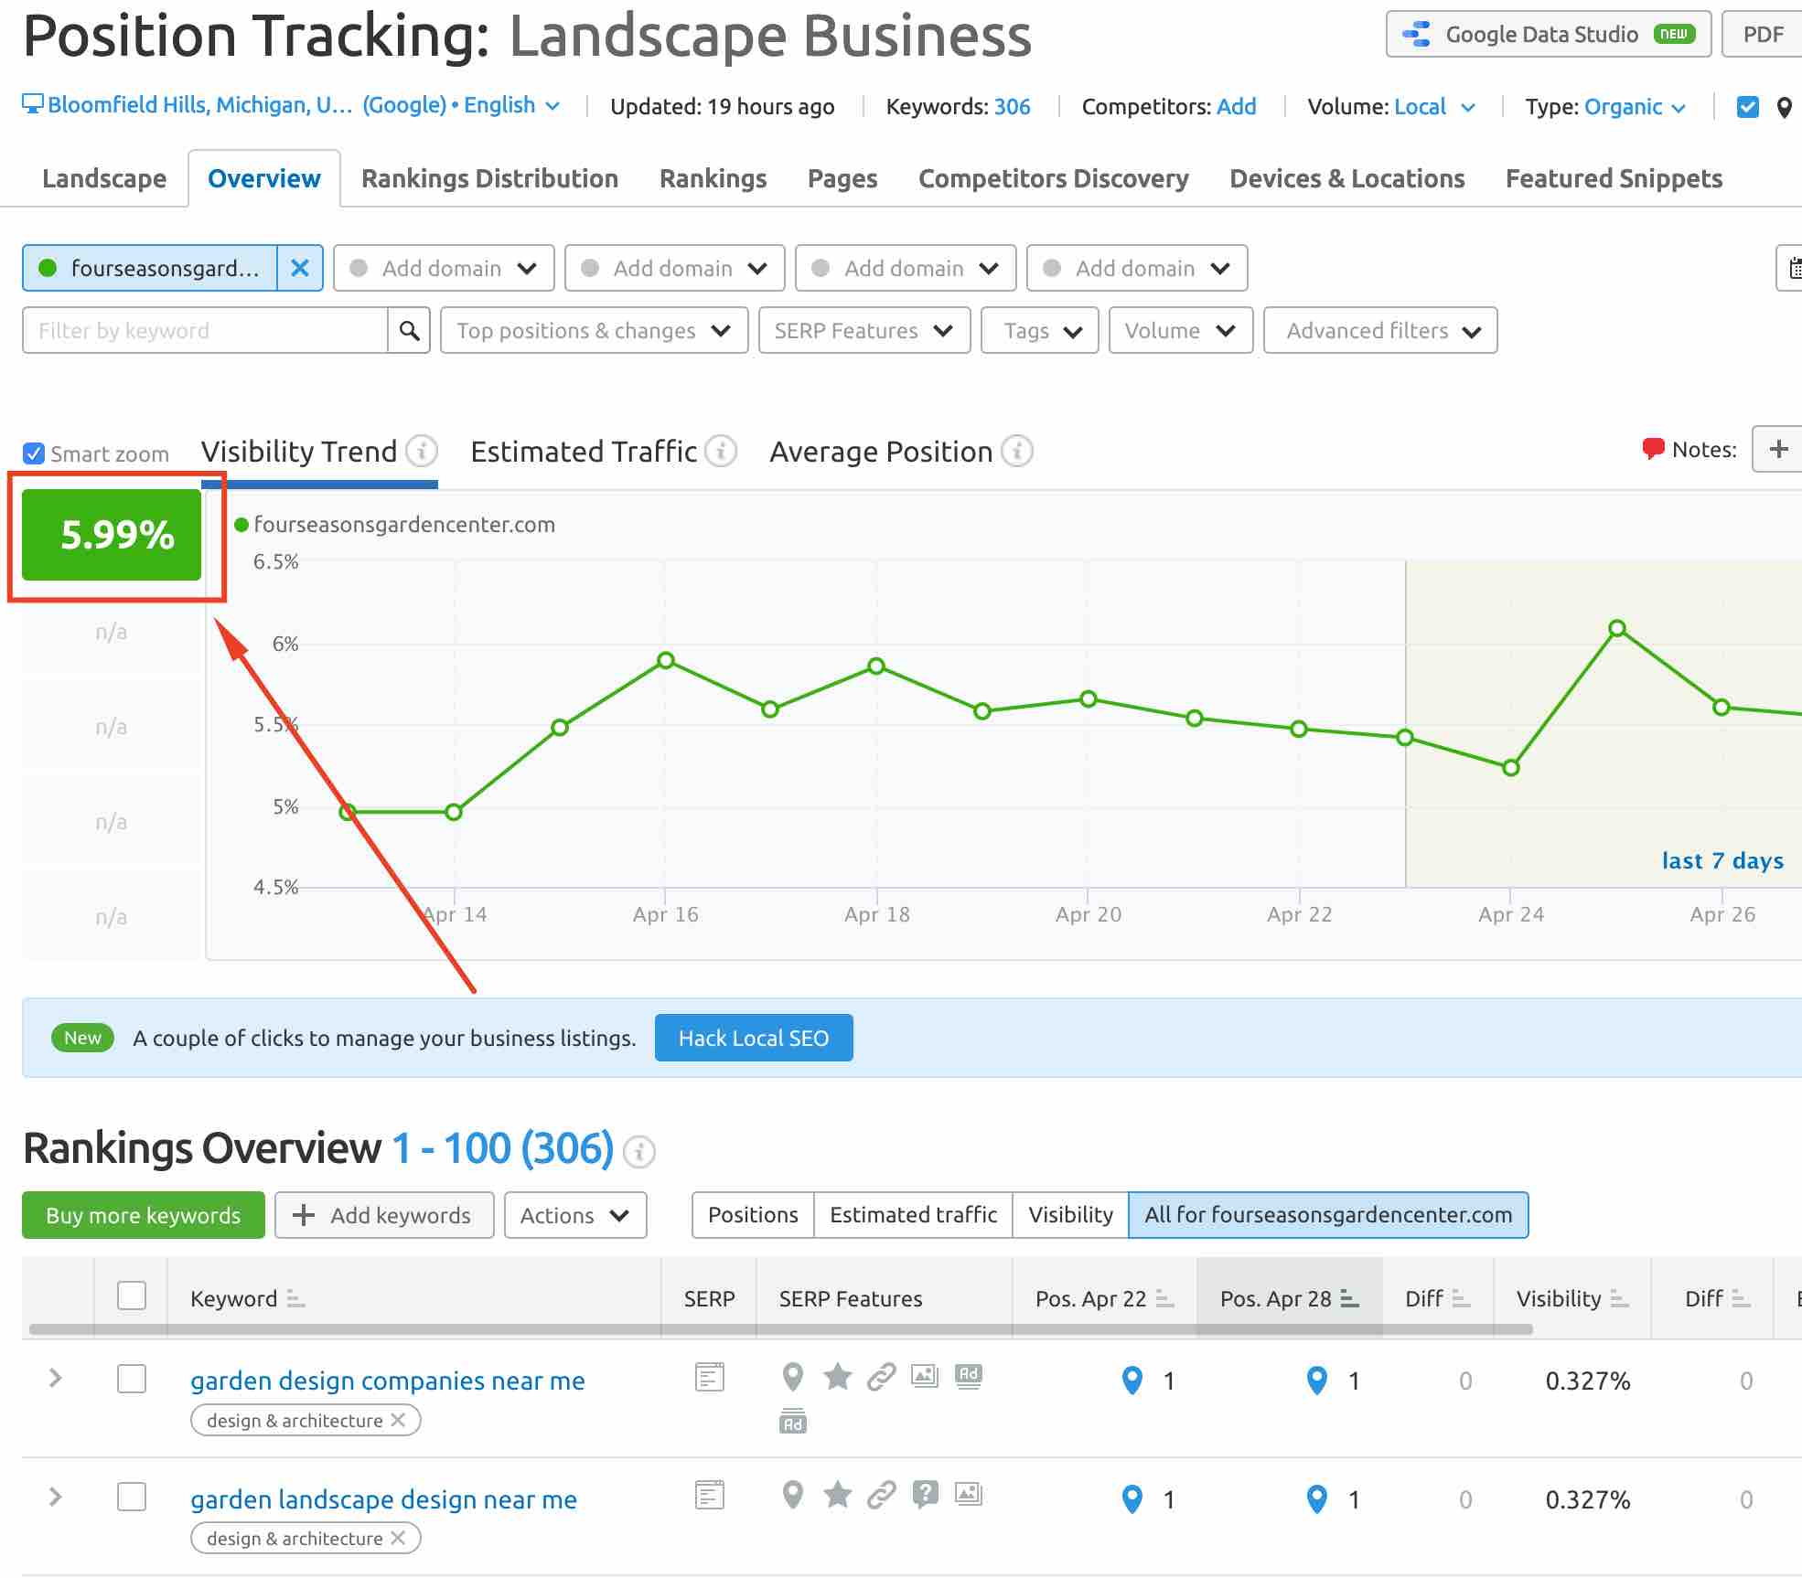Open SERP snapshot for garden landscape design row
This screenshot has height=1578, width=1802.
(x=709, y=1495)
